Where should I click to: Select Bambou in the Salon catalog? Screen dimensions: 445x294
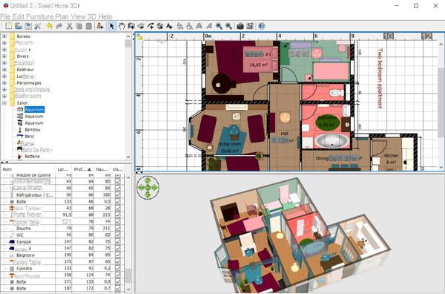(x=33, y=130)
